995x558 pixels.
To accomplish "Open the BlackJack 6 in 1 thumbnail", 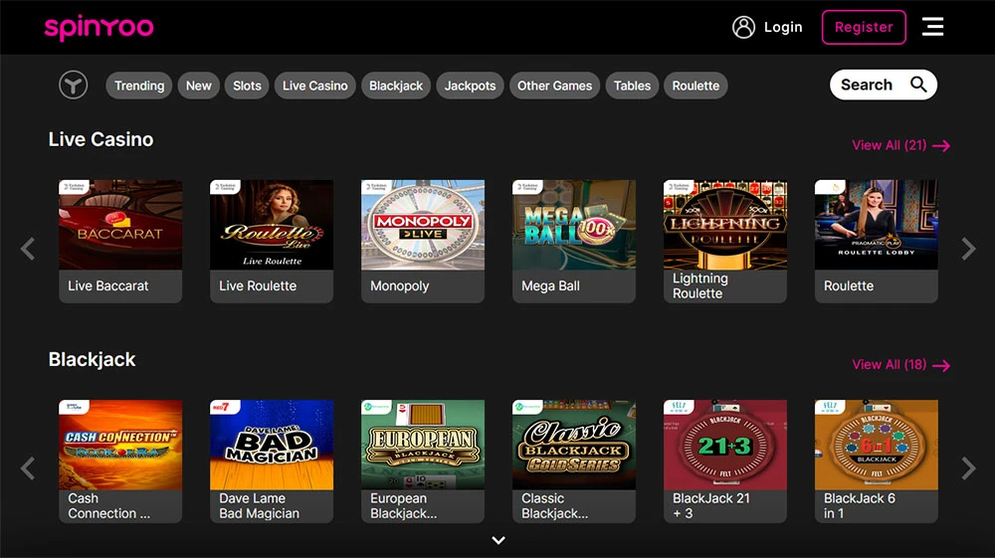I will point(877,445).
